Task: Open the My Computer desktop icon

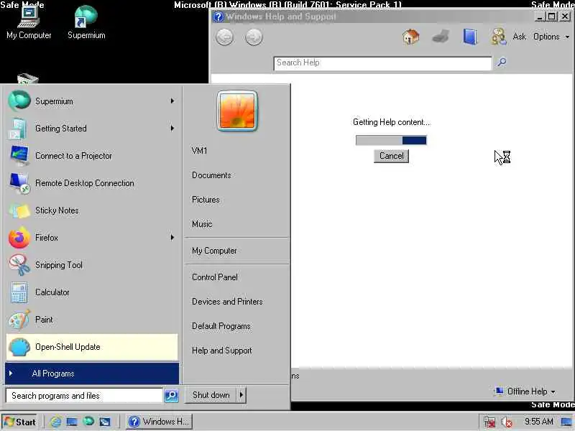Action: click(29, 23)
